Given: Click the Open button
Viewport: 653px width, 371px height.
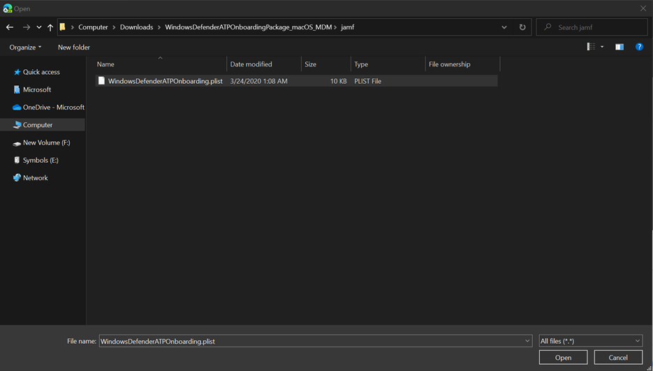Looking at the screenshot, I should pyautogui.click(x=563, y=357).
